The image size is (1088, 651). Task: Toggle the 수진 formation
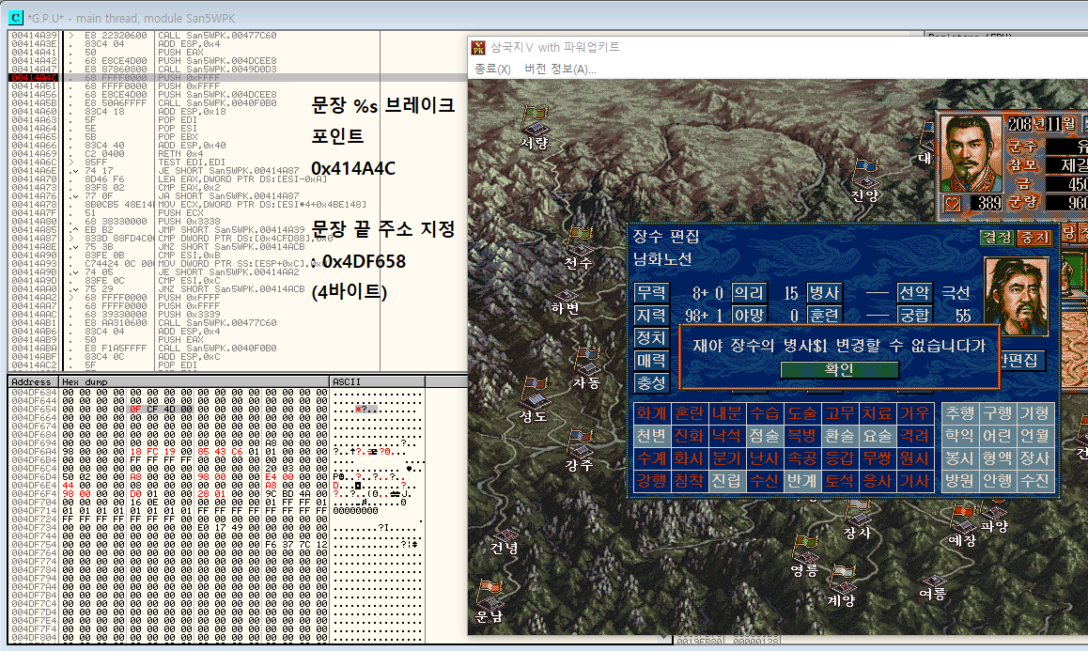coord(1034,480)
